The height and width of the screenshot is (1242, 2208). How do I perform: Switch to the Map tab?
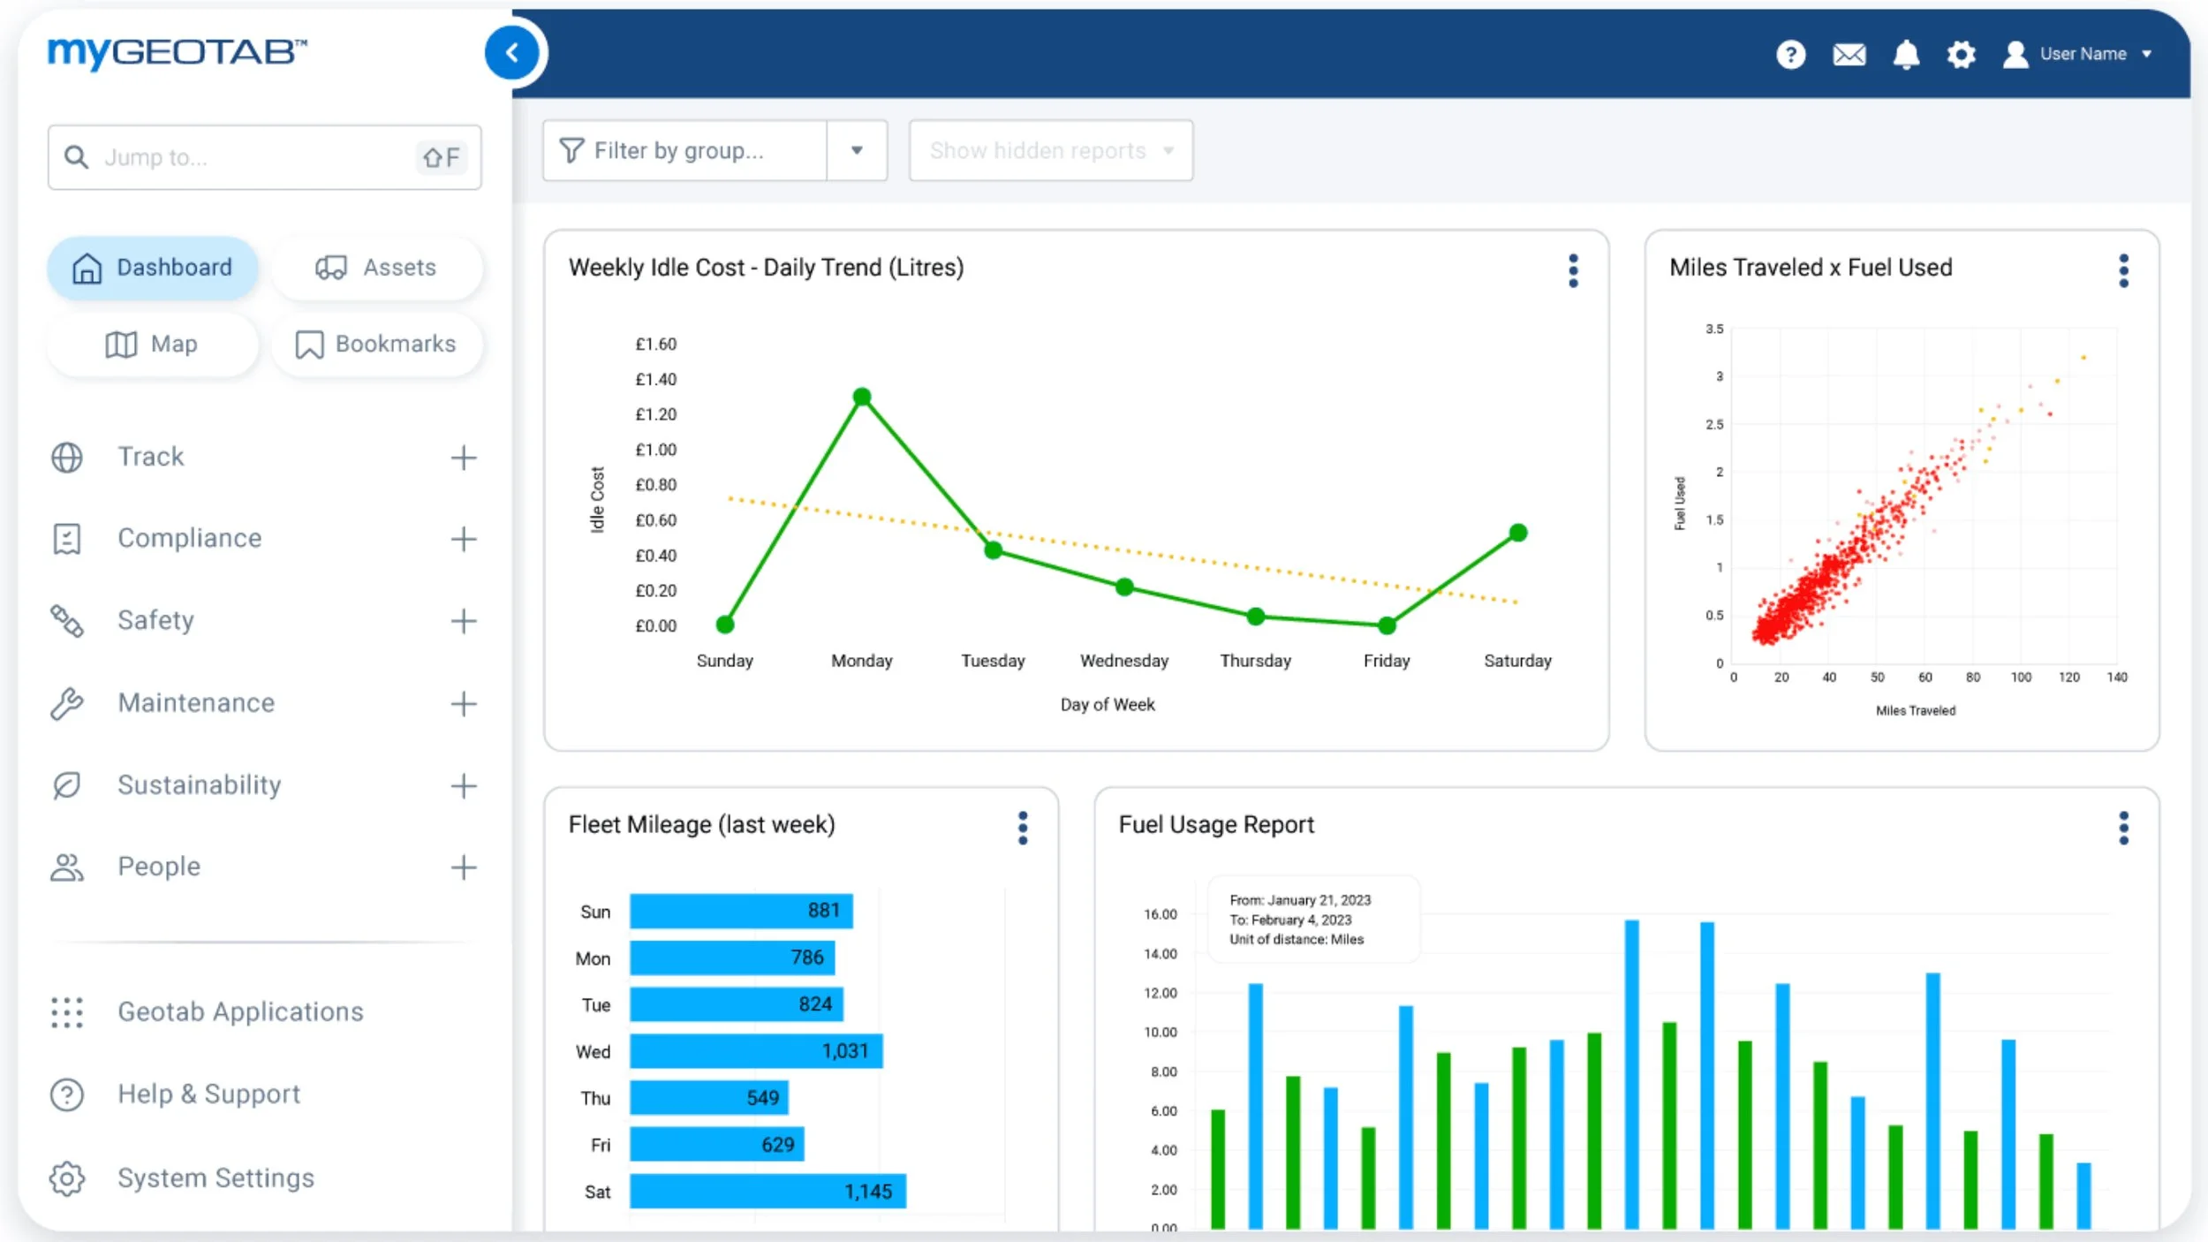tap(152, 345)
